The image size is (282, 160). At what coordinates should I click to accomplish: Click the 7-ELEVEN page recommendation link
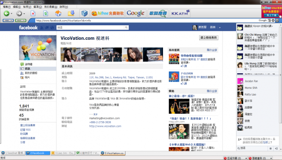point(187,73)
